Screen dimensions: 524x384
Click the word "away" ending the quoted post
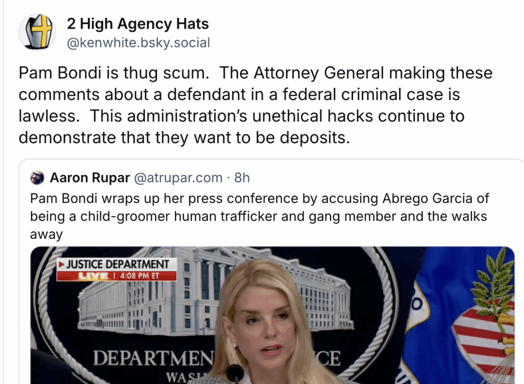tap(47, 235)
